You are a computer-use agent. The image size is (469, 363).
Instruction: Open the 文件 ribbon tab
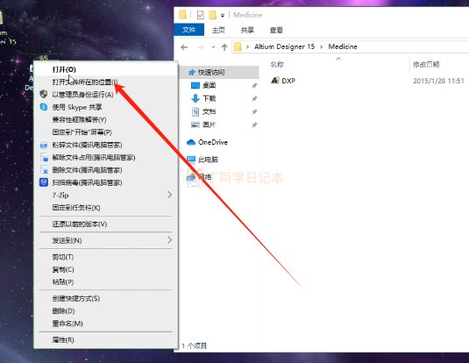click(x=188, y=30)
